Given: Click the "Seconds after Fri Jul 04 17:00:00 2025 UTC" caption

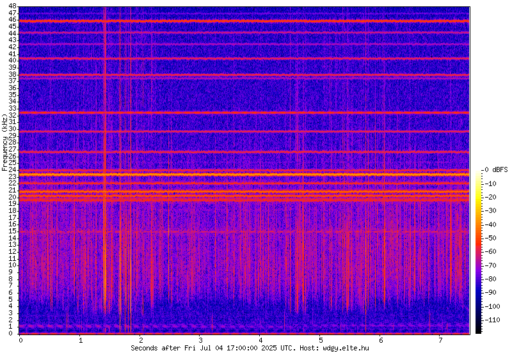Looking at the screenshot, I should pos(212,348).
